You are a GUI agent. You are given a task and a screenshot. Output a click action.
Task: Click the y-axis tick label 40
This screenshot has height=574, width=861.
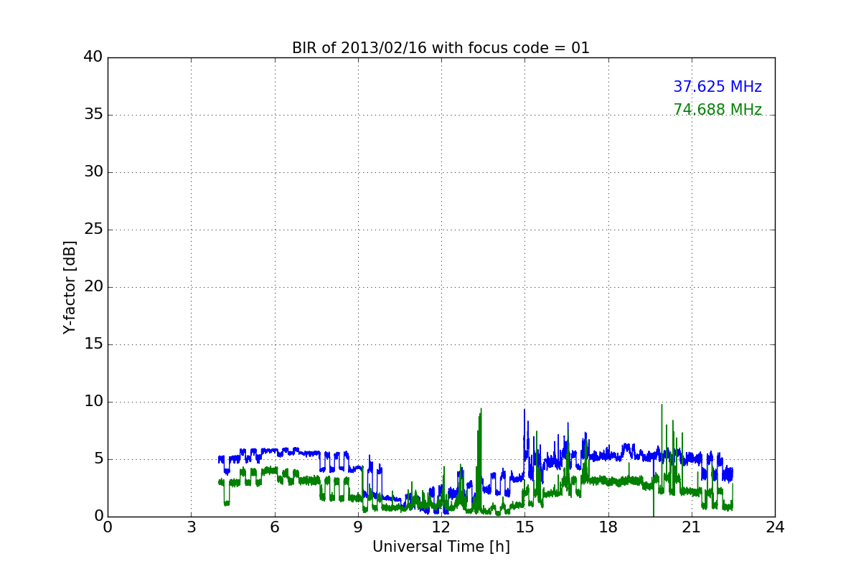[93, 57]
